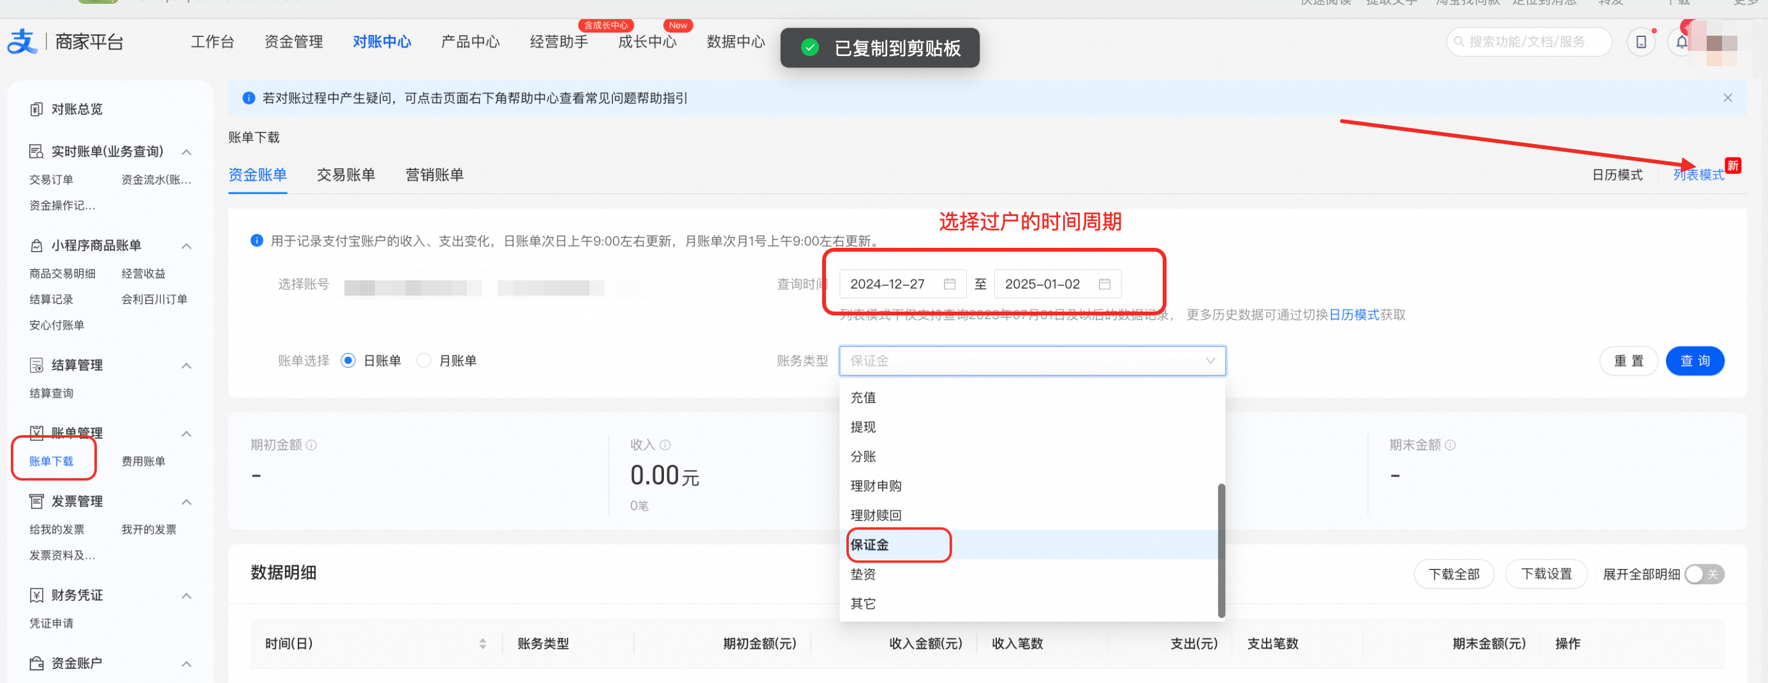1768x683 pixels.
Task: Click the dropdown list scrollbar
Action: pos(1221,550)
